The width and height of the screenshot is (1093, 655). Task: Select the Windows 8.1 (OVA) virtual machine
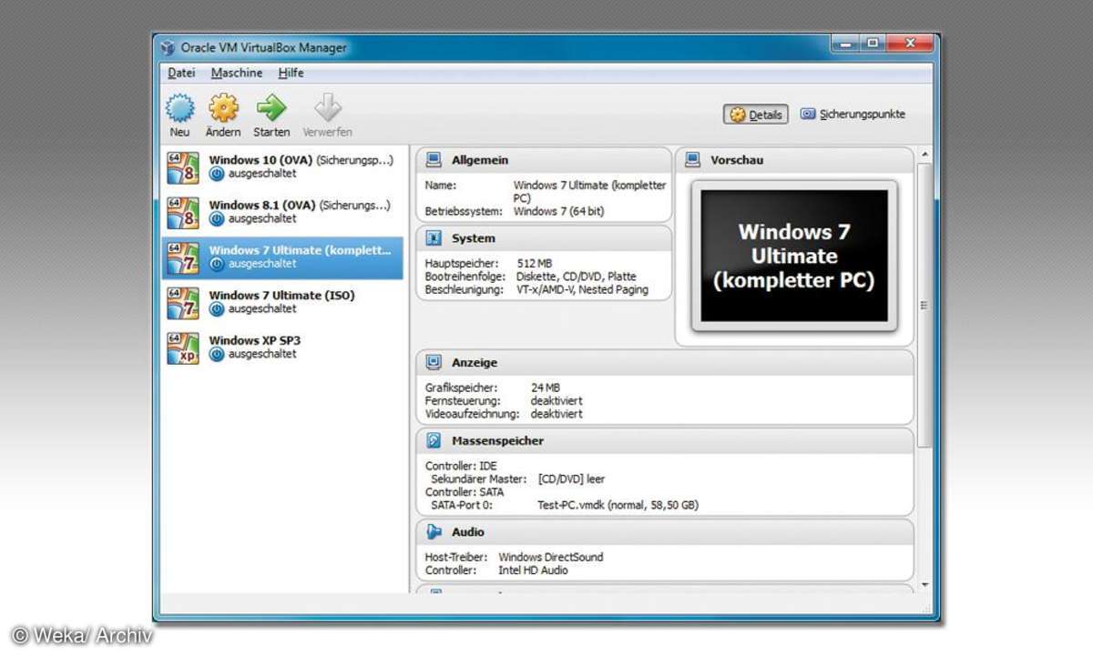tap(282, 212)
